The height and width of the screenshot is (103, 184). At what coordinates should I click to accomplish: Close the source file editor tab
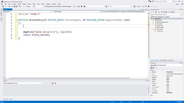pyautogui.click(x=11, y=9)
